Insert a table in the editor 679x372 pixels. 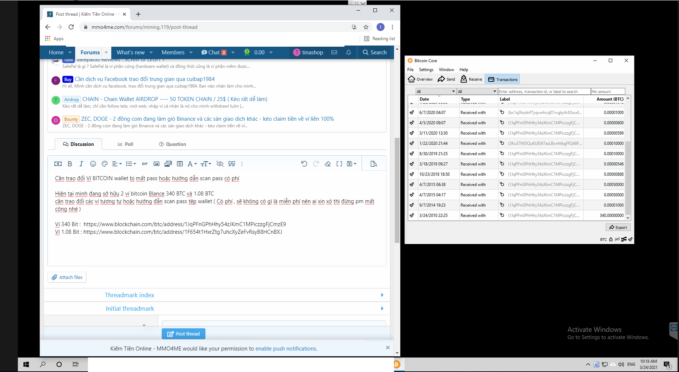pyautogui.click(x=180, y=164)
